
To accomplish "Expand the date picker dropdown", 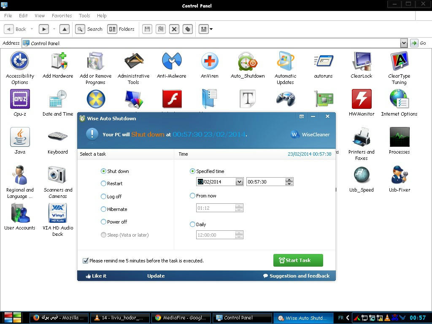I will [x=239, y=182].
